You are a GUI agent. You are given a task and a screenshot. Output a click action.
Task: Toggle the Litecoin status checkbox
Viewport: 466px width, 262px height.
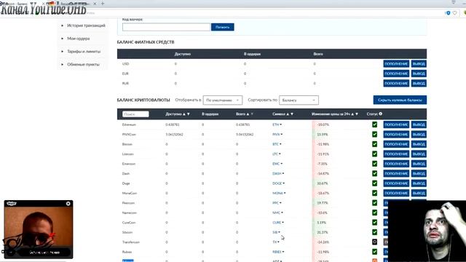374,154
